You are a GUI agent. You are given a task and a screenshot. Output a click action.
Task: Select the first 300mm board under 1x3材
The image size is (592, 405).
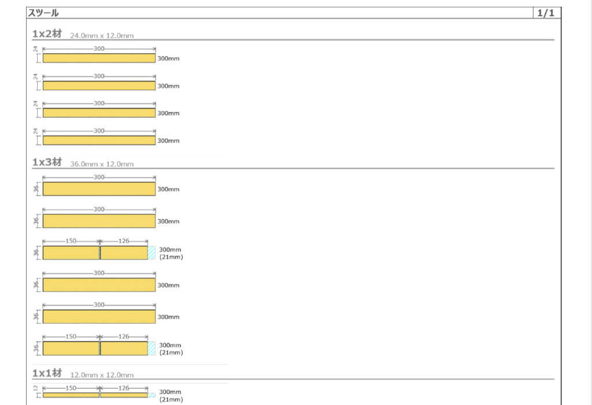pos(99,189)
